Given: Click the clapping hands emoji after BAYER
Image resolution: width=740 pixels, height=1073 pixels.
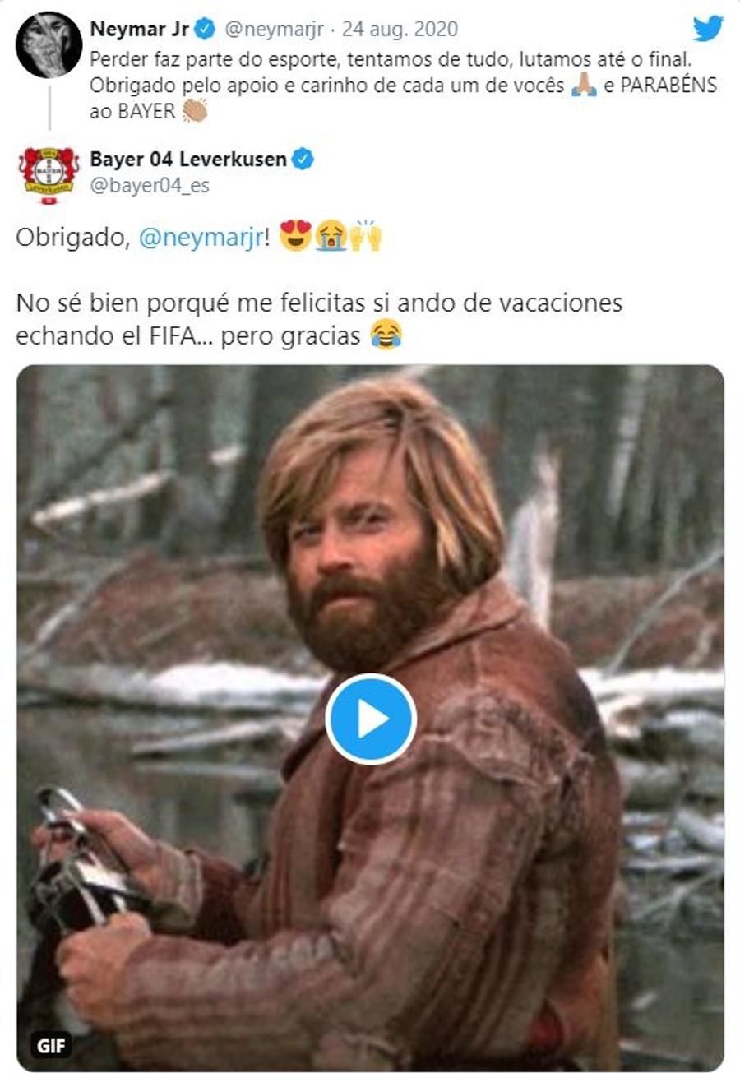Looking at the screenshot, I should pos(194,110).
